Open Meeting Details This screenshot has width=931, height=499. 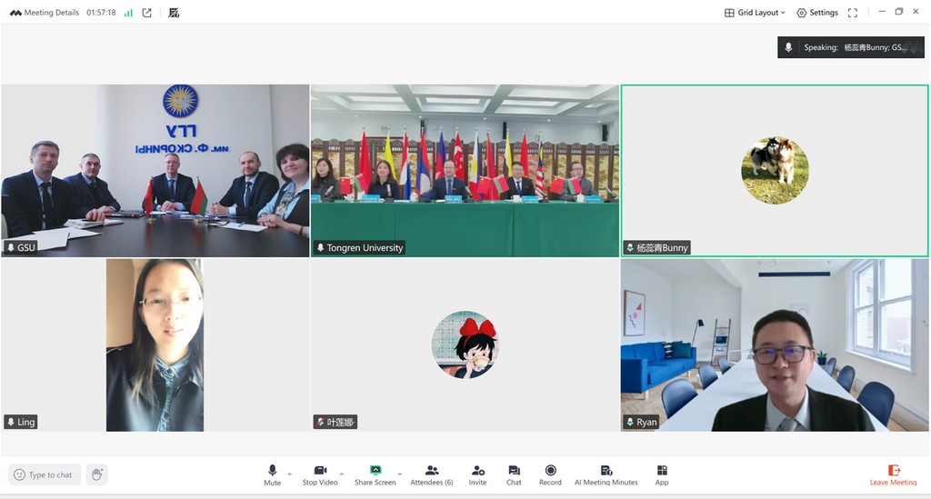tap(45, 13)
